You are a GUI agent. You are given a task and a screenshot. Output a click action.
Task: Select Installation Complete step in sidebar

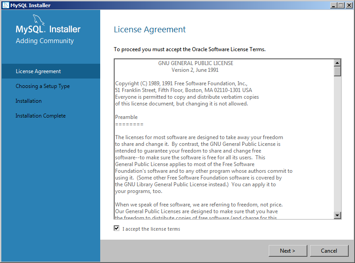pos(51,116)
